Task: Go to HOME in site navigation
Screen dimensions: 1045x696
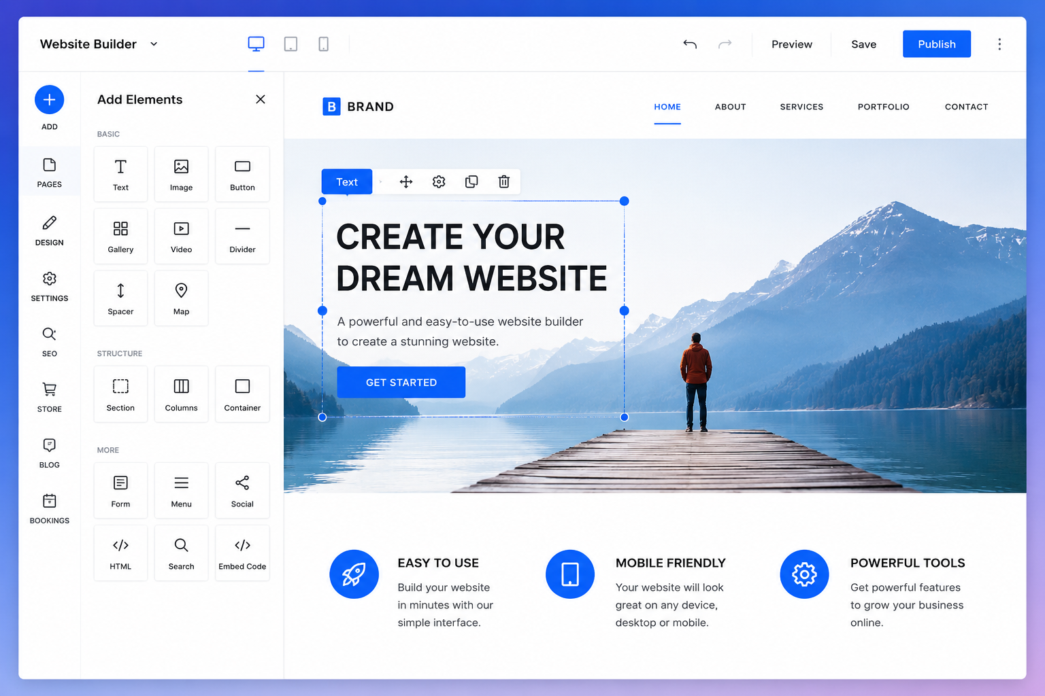Action: click(667, 107)
